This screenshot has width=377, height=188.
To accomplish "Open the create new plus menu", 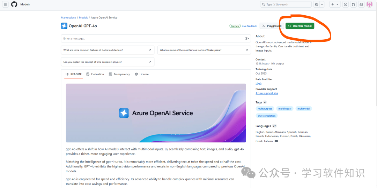I will [335, 4].
